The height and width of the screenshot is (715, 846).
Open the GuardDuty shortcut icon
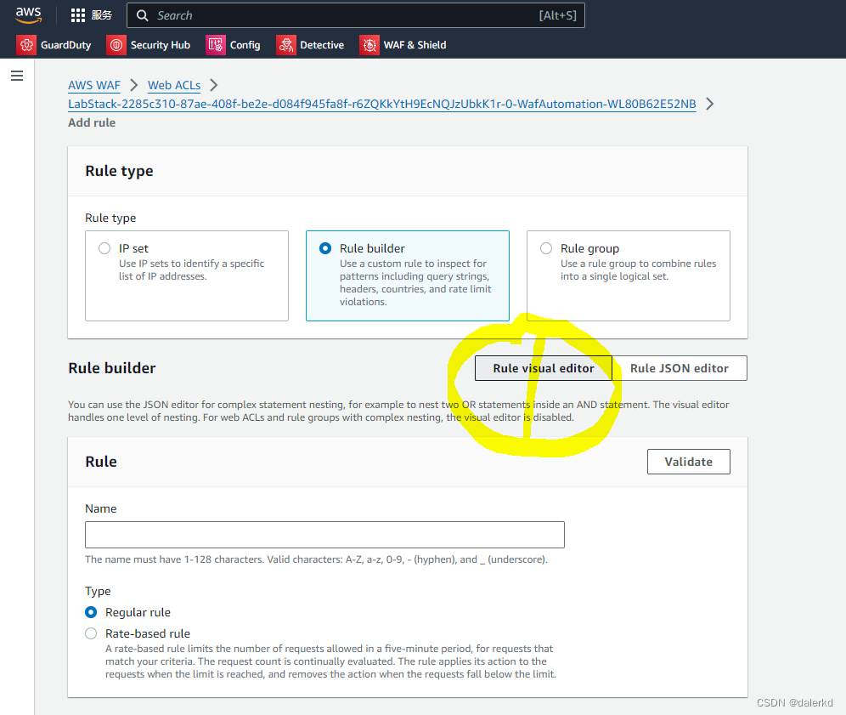click(x=26, y=45)
